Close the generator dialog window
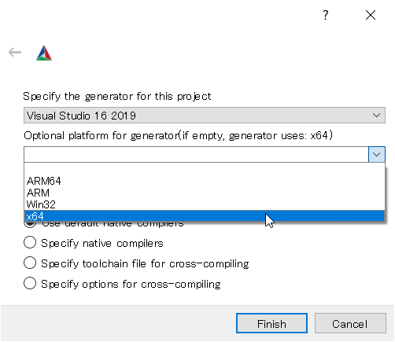This screenshot has width=395, height=342. pos(371,15)
